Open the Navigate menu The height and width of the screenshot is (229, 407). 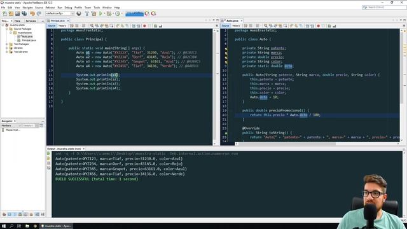[27, 8]
